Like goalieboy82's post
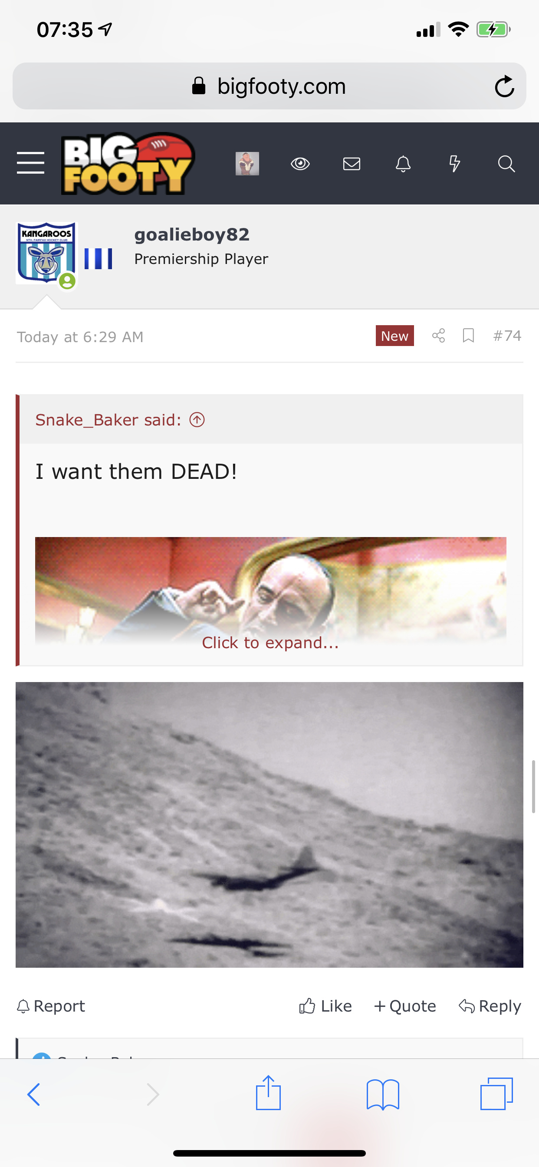539x1167 pixels. coord(325,1006)
